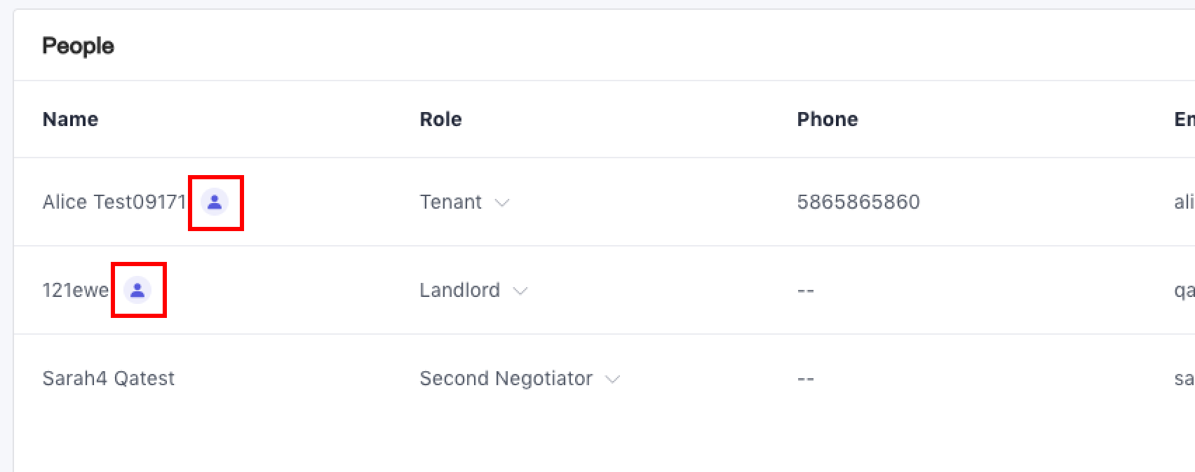Viewport: 1195px width, 472px height.
Task: Click the empty phone cell for 121ewe
Action: [806, 291]
